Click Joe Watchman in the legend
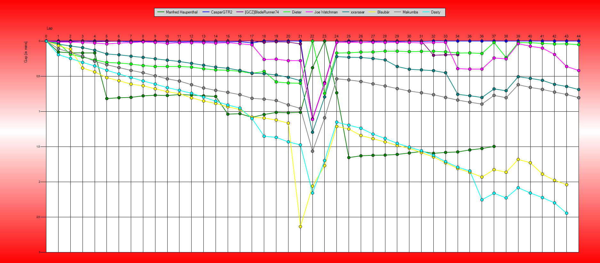 (322, 12)
